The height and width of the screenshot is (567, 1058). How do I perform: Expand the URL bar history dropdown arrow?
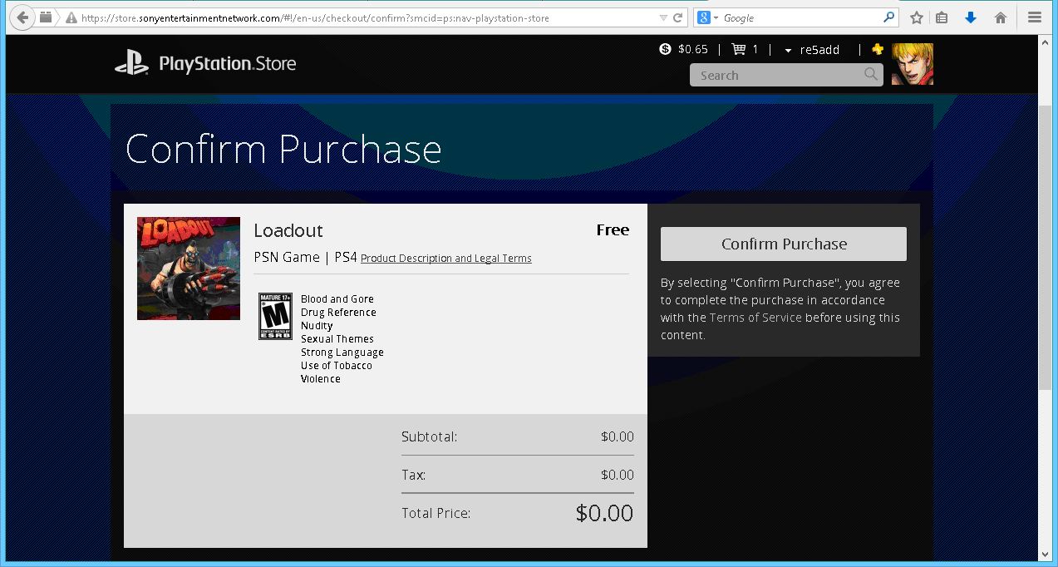(x=662, y=17)
